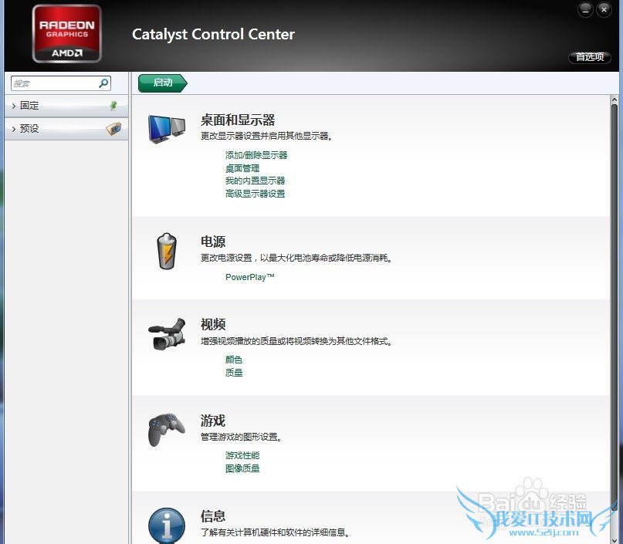This screenshot has height=544, width=623.
Task: Click the vertical scrollbar thumb
Action: [x=615, y=306]
